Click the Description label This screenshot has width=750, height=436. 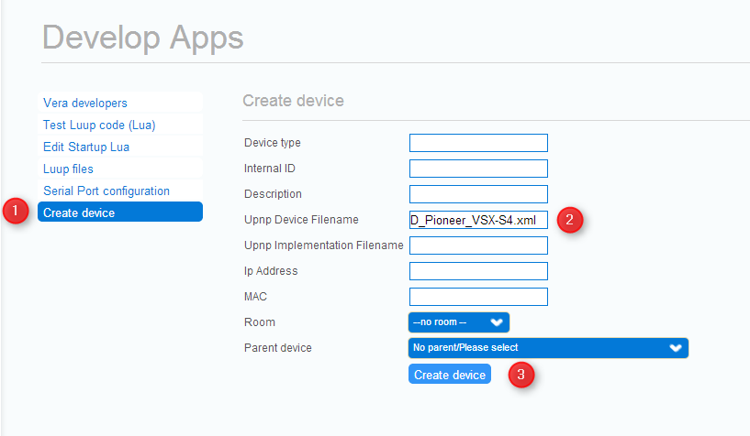click(x=273, y=194)
